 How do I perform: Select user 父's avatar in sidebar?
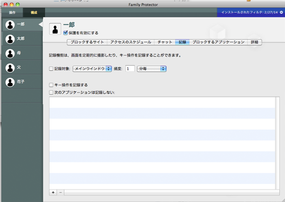click(x=10, y=68)
